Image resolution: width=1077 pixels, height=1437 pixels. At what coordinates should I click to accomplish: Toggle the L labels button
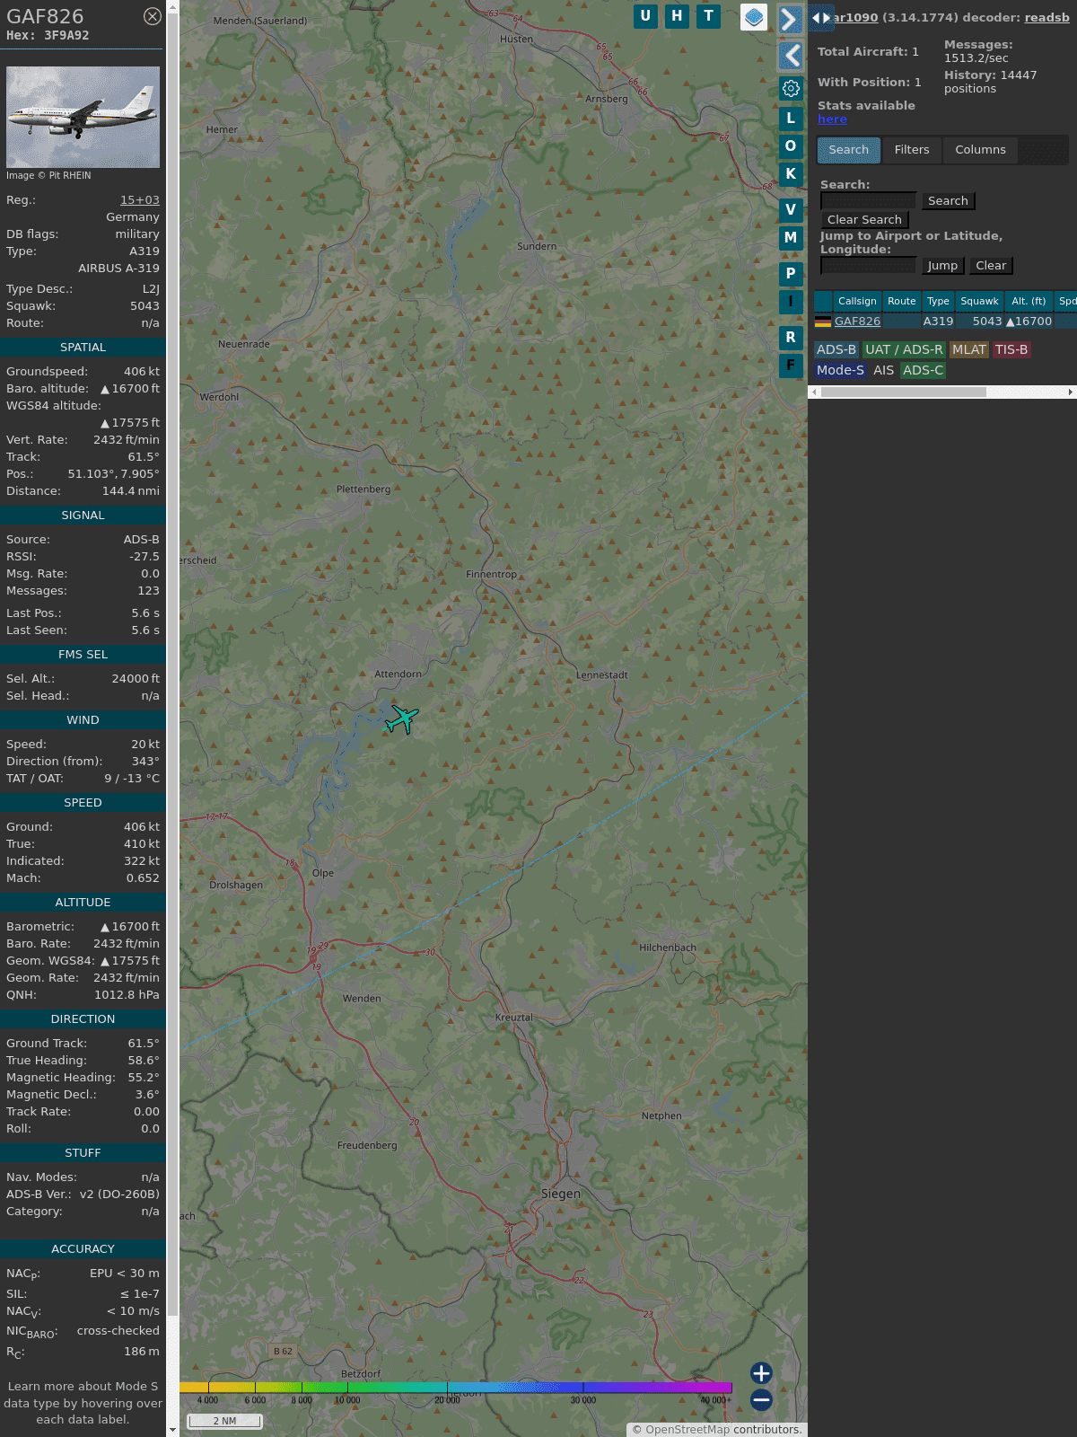pyautogui.click(x=791, y=119)
